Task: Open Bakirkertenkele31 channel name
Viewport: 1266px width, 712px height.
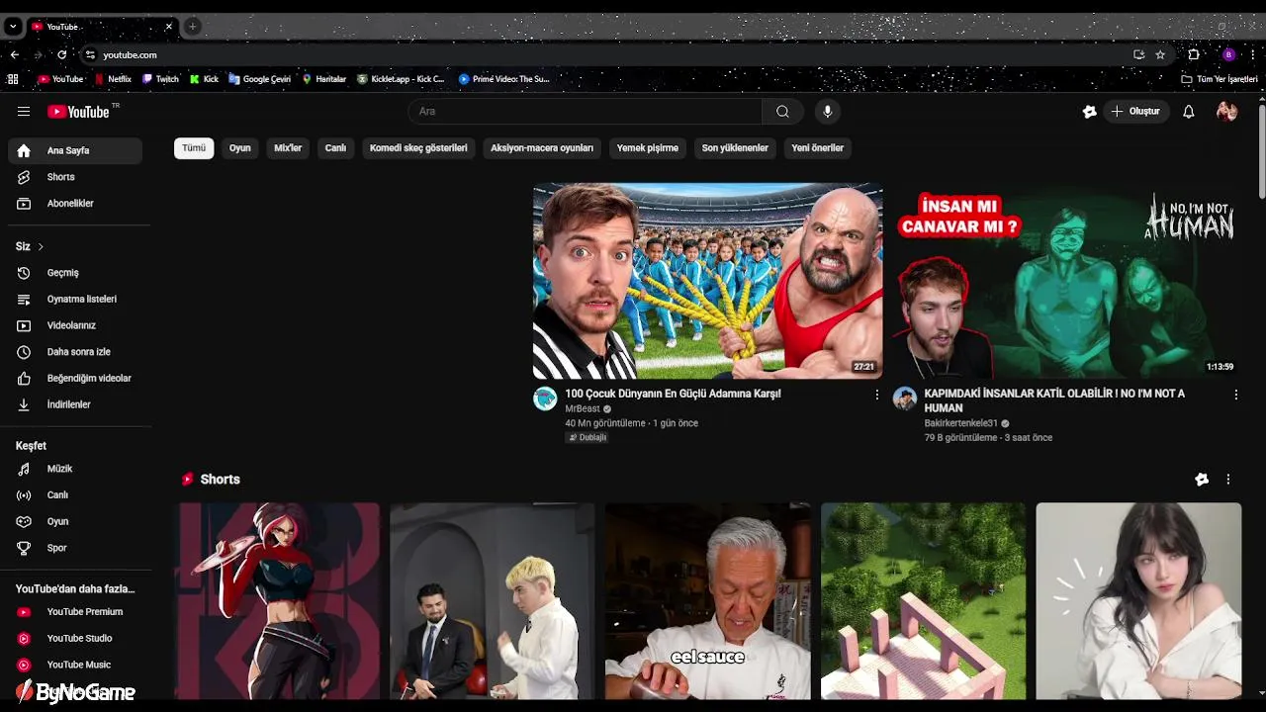Action: pos(960,423)
